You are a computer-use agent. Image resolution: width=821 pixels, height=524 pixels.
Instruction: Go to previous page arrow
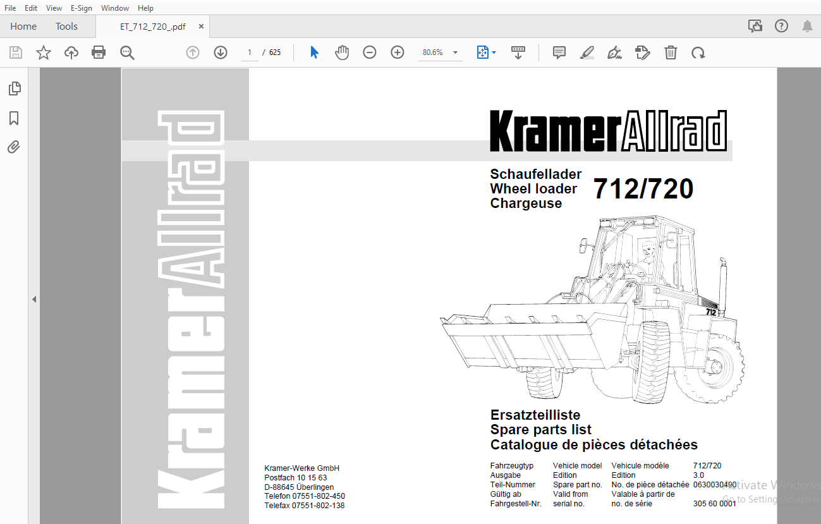click(x=193, y=52)
